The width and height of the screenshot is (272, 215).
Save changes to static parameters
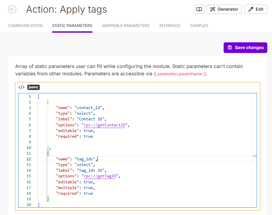245,47
